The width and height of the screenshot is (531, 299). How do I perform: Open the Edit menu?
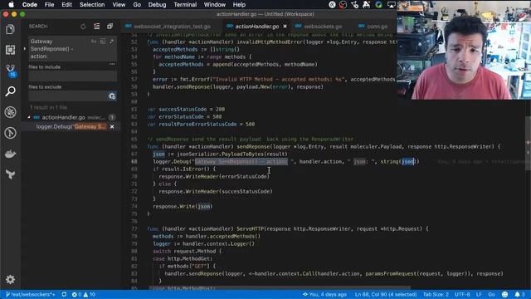pyautogui.click(x=66, y=5)
